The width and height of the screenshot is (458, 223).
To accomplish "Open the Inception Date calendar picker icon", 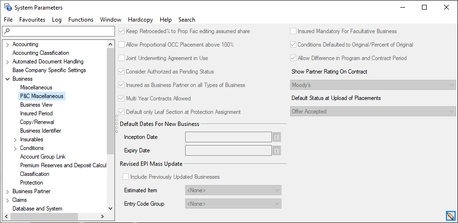I will (277, 137).
